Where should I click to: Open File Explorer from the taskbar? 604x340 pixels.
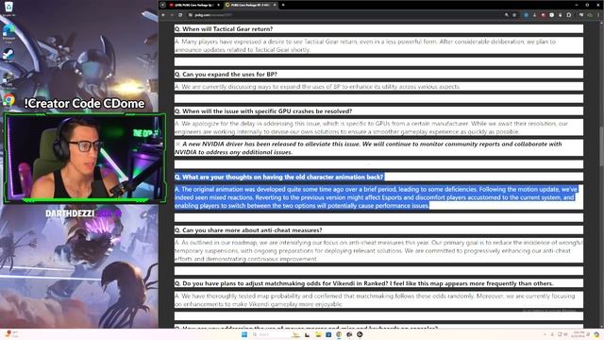(318, 334)
